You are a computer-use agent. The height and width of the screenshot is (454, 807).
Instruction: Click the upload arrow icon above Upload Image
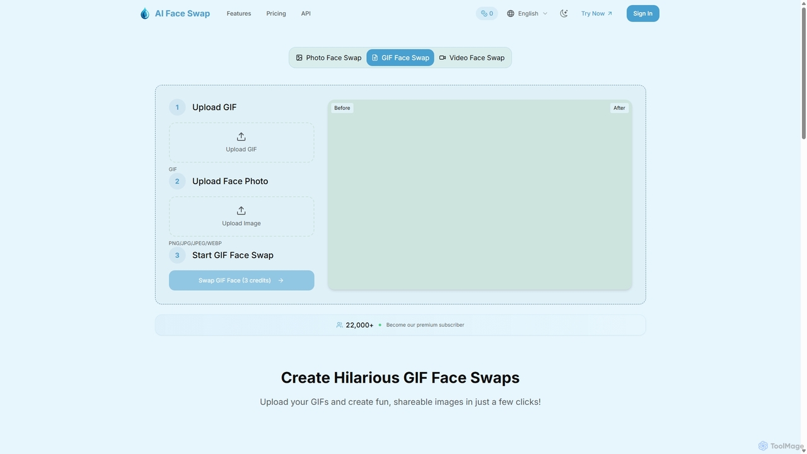tap(241, 211)
